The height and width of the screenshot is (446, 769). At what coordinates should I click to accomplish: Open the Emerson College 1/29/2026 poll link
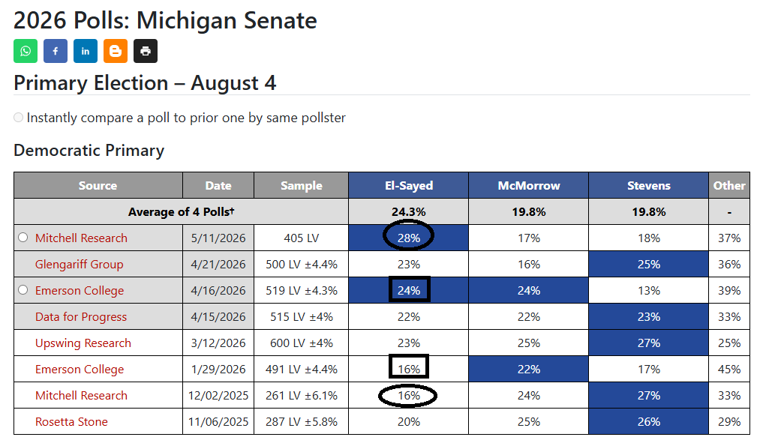[x=80, y=369]
